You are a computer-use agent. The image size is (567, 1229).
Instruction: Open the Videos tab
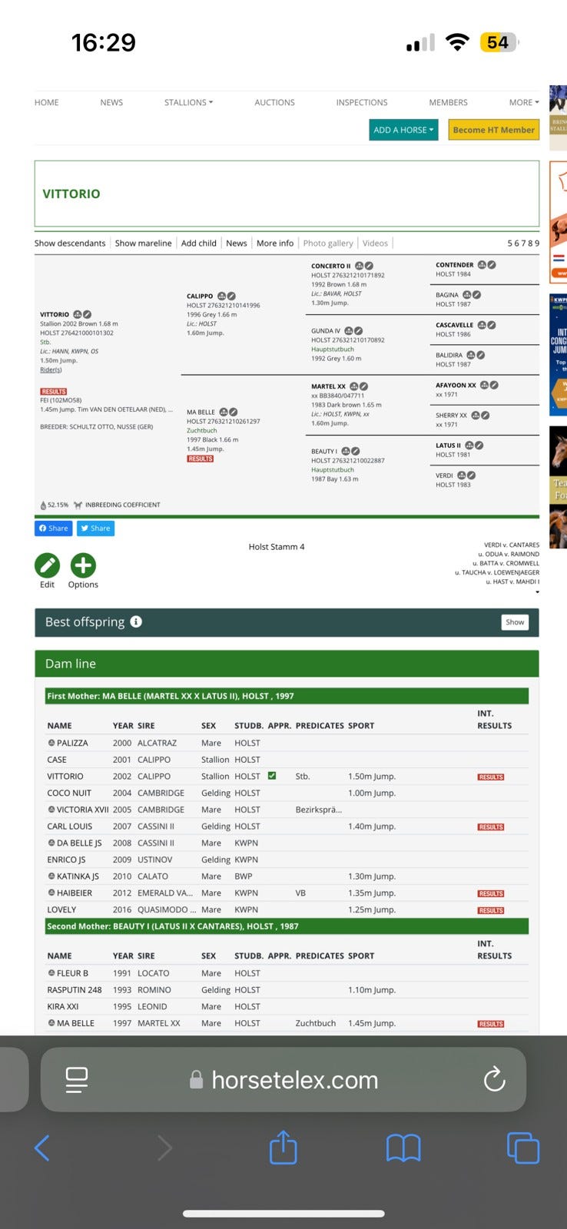pyautogui.click(x=375, y=243)
